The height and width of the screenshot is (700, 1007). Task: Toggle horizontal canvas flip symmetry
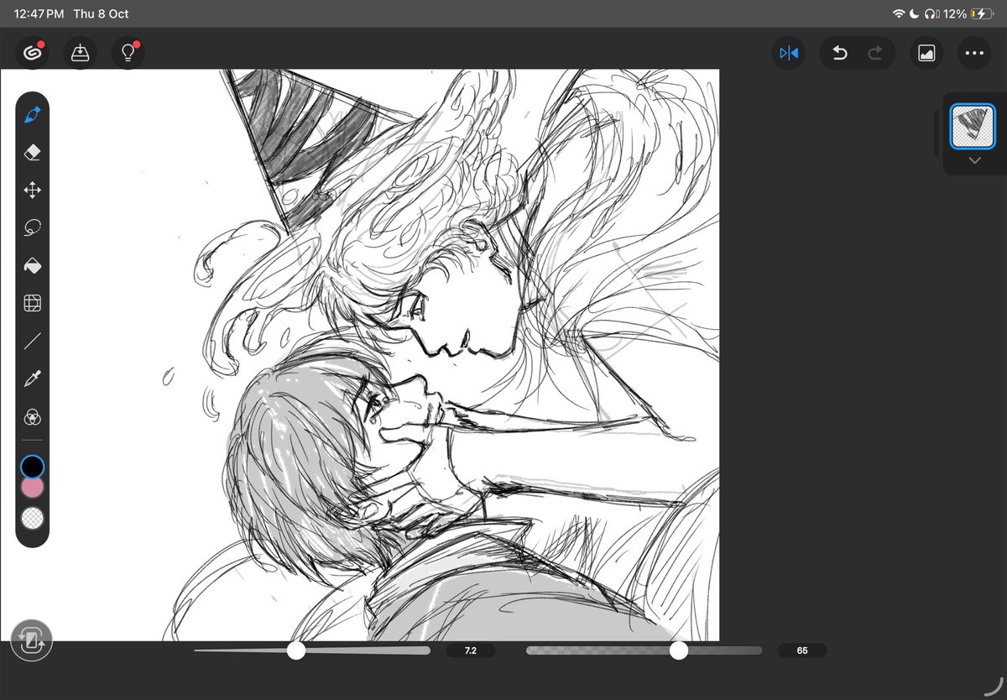click(x=789, y=53)
